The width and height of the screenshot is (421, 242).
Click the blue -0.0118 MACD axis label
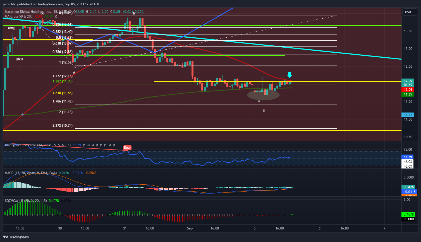pyautogui.click(x=409, y=192)
